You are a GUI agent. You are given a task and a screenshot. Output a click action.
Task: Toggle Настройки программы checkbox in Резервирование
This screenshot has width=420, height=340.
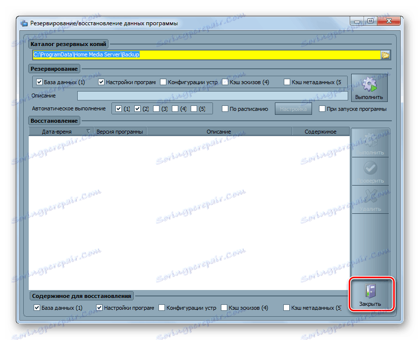coord(101,82)
